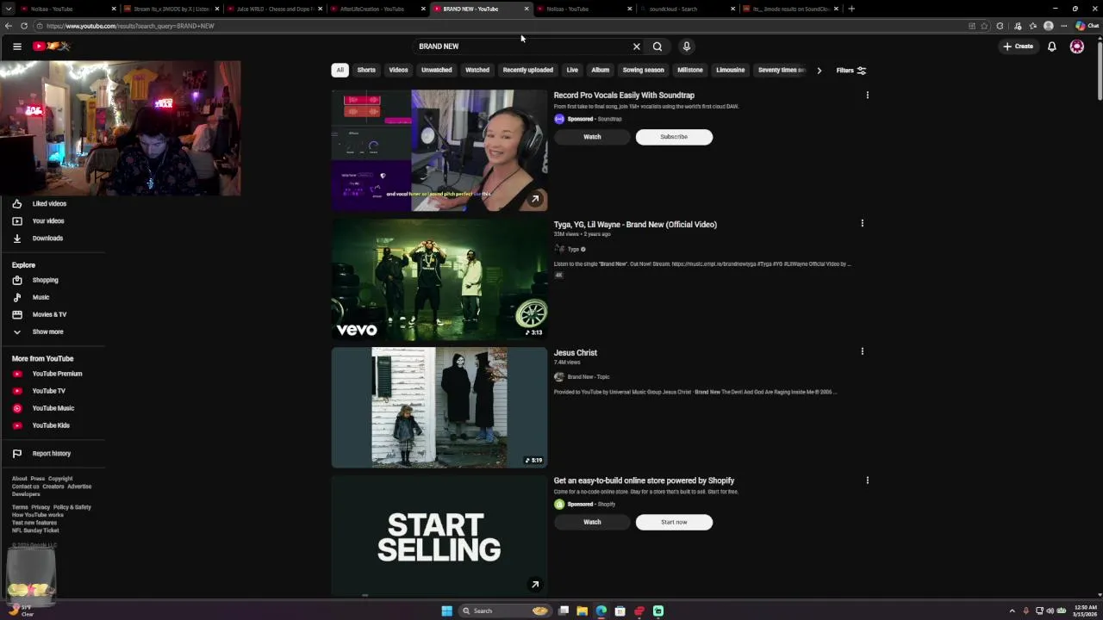Image resolution: width=1103 pixels, height=620 pixels.
Task: Clear the BRAND NEW search text
Action: pos(637,46)
